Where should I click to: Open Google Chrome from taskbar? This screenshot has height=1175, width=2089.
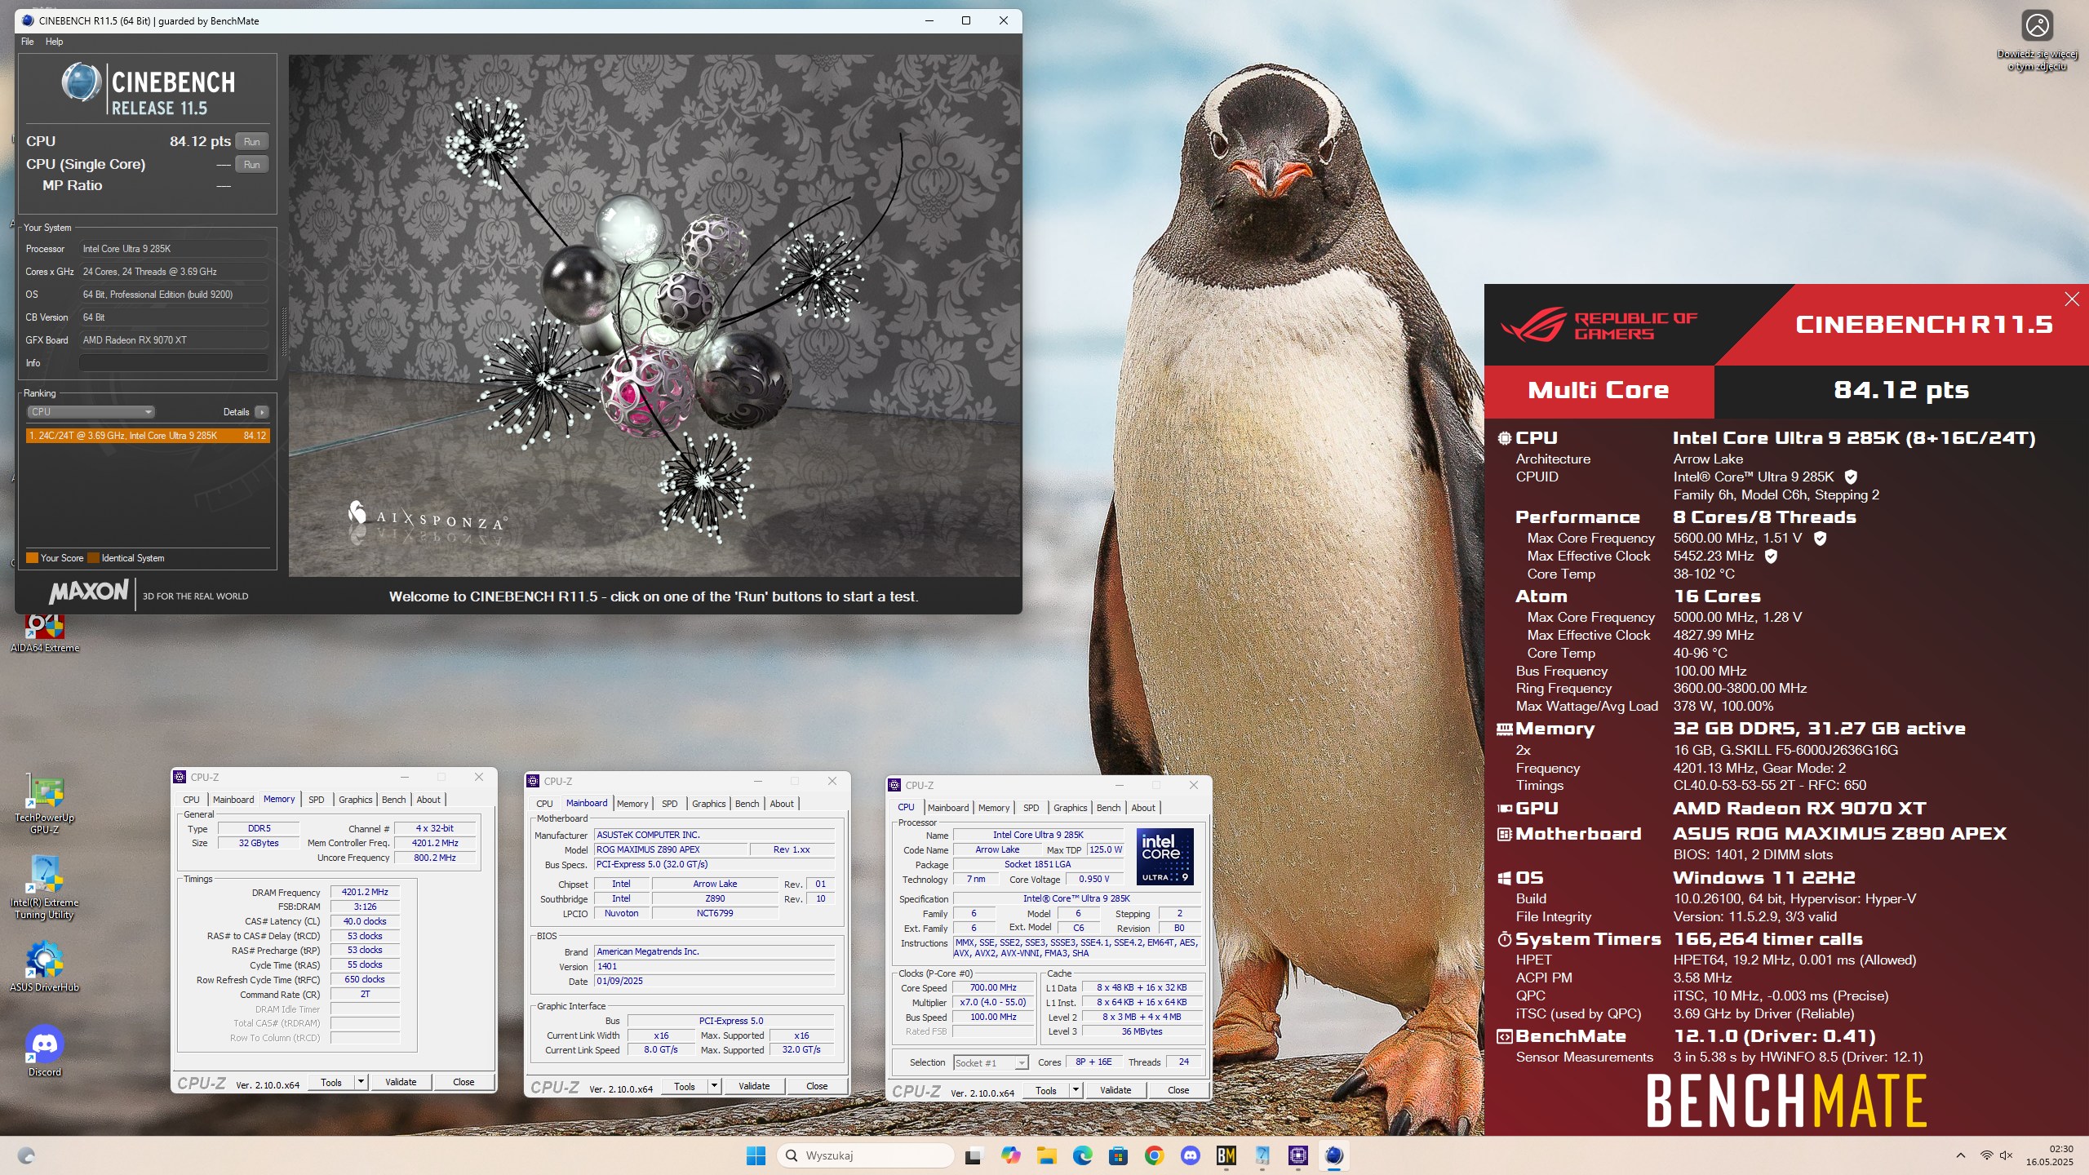click(x=1154, y=1155)
